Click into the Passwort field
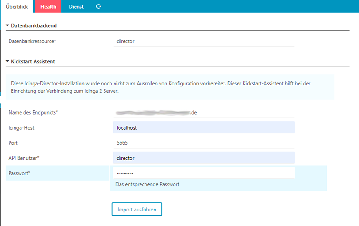 [203, 173]
